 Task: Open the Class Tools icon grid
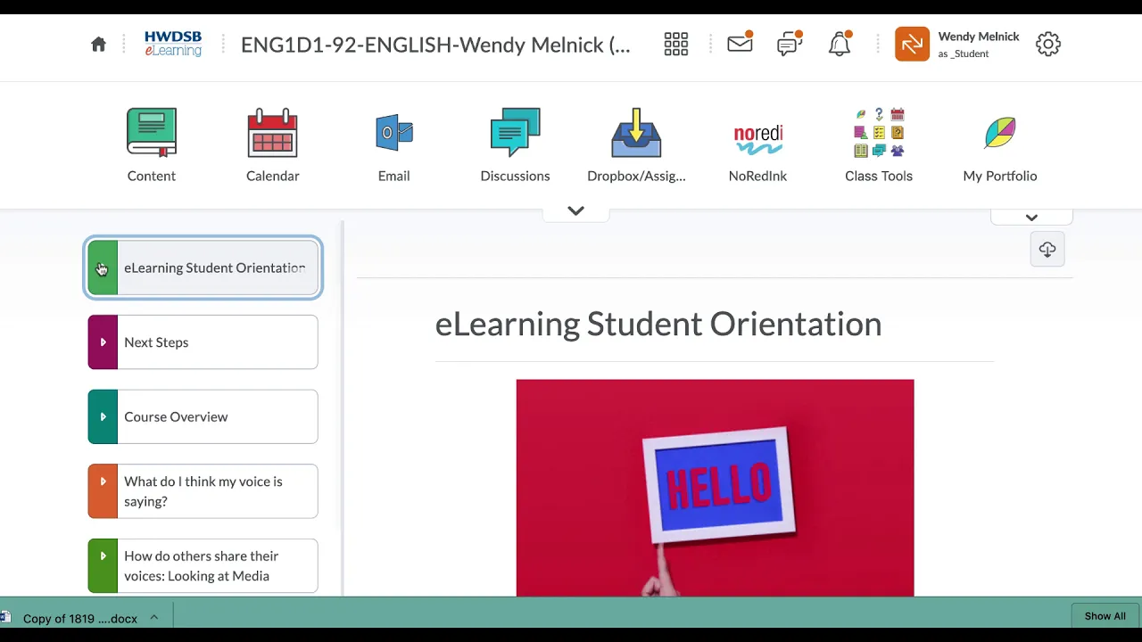(x=879, y=133)
